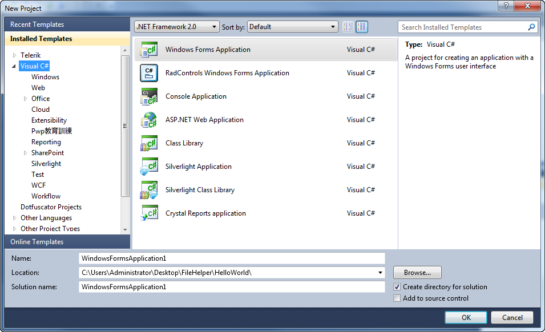Expand the Other Project Types node
The width and height of the screenshot is (545, 332).
(14, 229)
